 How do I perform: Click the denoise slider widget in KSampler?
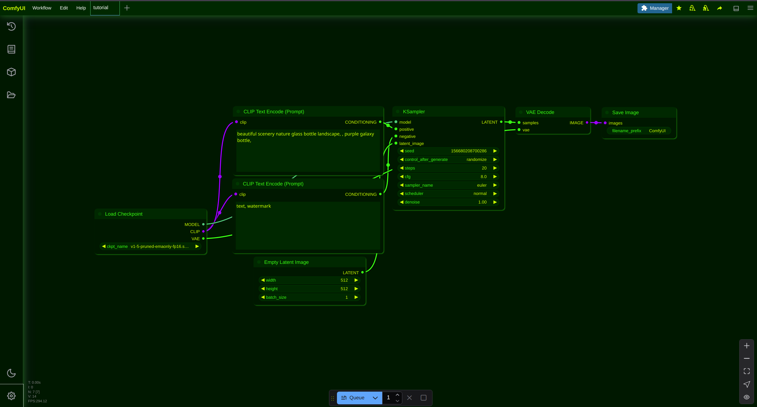point(448,202)
